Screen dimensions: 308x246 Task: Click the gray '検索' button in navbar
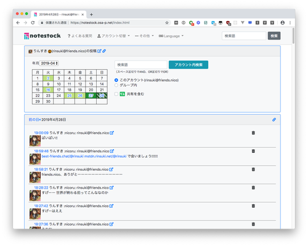[x=274, y=36]
